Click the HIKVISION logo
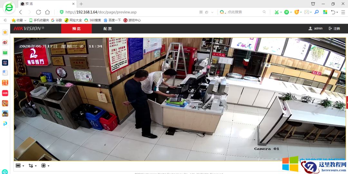The image size is (348, 174). [29, 29]
